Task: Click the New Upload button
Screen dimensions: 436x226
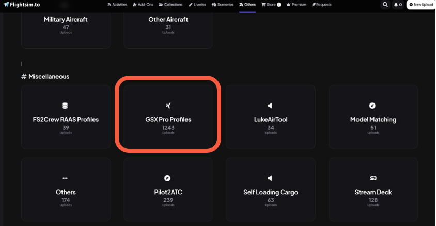Action: pos(421,5)
